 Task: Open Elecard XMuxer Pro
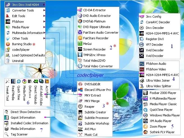click(x=95, y=90)
